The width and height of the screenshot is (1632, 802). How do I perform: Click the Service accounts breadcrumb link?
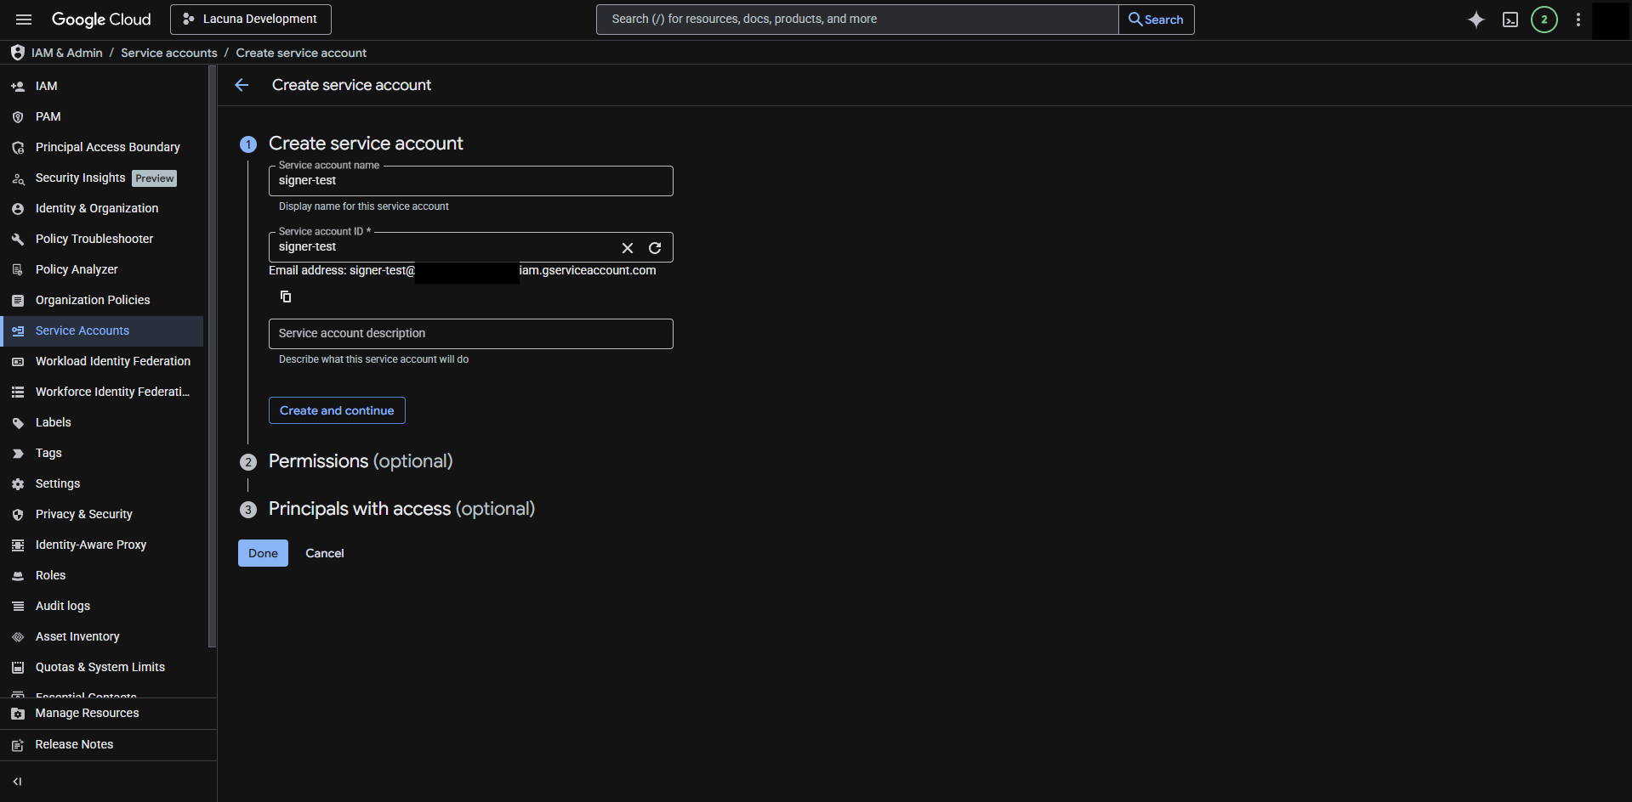click(x=168, y=53)
